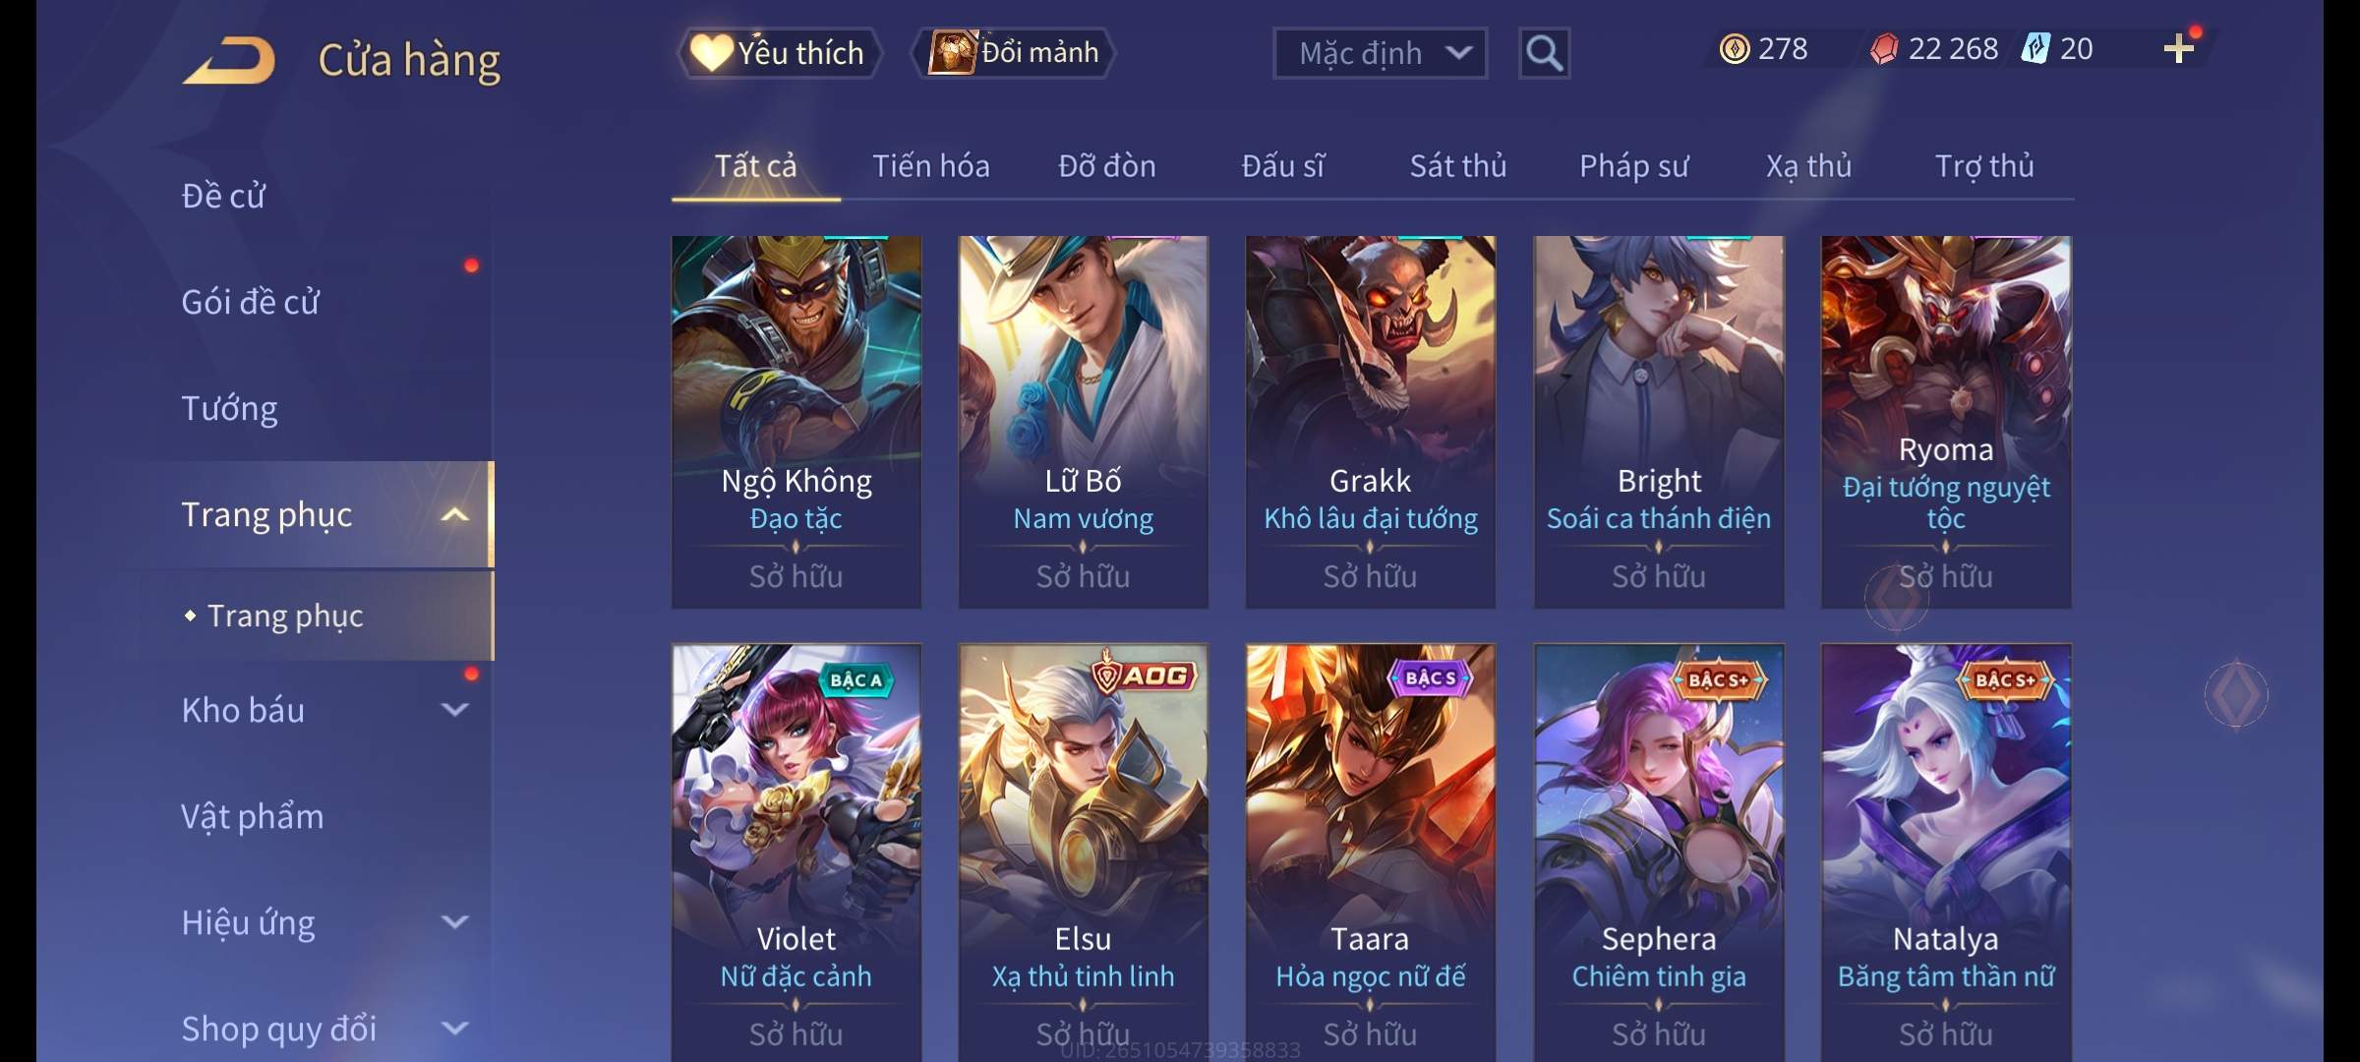Screen dimensions: 2360x1062
Task: Click the plus icon to add currency
Action: (x=2179, y=49)
